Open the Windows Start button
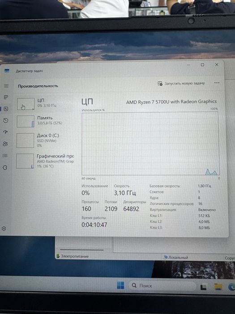Image resolution: width=235 pixels, height=314 pixels. click(x=120, y=285)
